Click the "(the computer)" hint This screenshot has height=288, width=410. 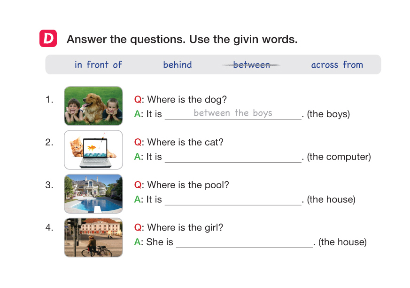[339, 157]
